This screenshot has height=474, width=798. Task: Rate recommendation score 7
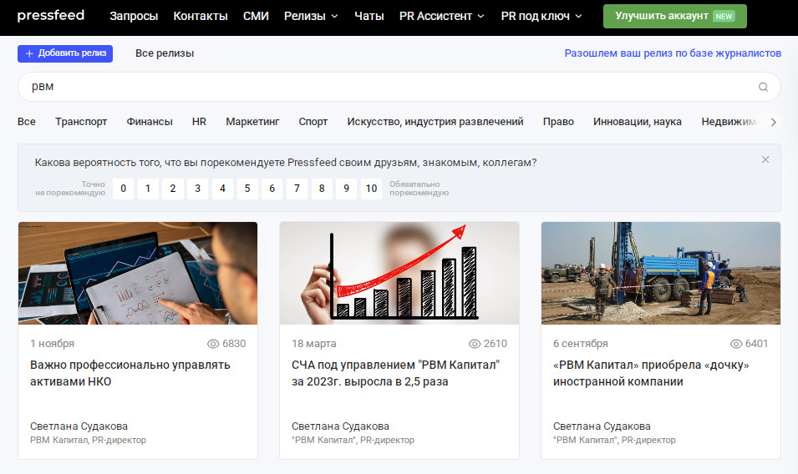[297, 189]
